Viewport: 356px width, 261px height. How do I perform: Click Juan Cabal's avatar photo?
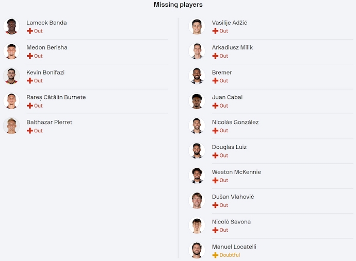(197, 101)
